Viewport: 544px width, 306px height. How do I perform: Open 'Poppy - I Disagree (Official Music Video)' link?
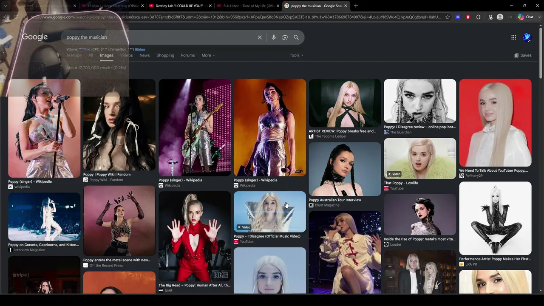tap(267, 236)
